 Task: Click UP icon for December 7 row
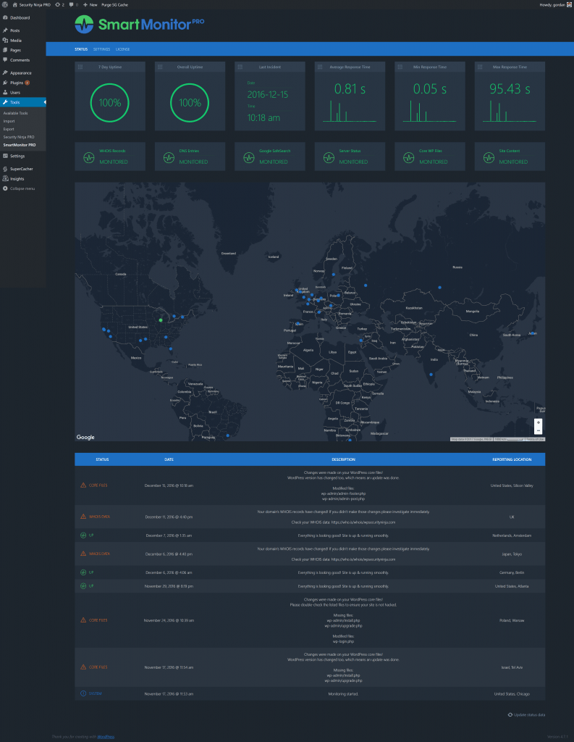point(83,535)
